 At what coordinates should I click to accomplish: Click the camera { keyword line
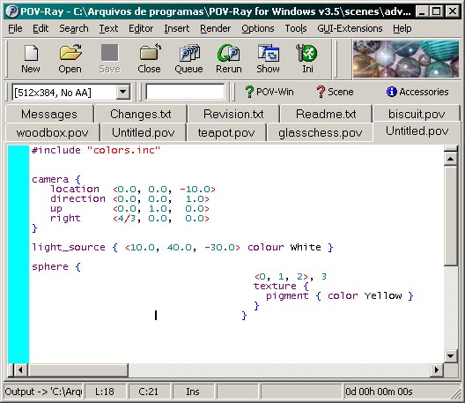(x=56, y=179)
